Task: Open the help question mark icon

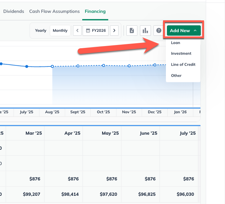Action: click(x=159, y=30)
